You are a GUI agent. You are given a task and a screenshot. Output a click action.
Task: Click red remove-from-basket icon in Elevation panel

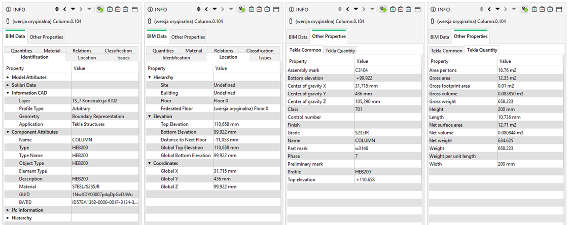pos(259,10)
